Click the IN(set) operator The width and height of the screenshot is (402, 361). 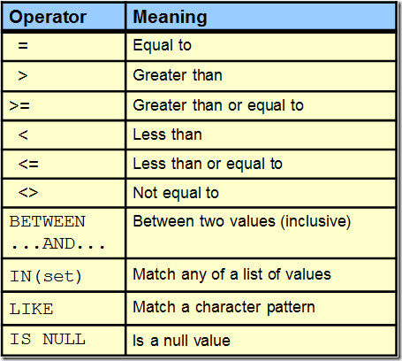point(46,276)
